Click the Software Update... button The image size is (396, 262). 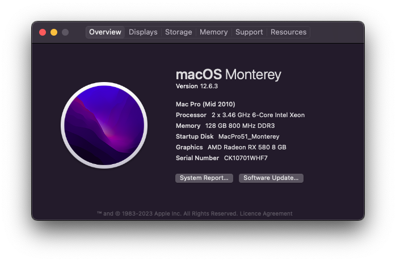(x=271, y=178)
